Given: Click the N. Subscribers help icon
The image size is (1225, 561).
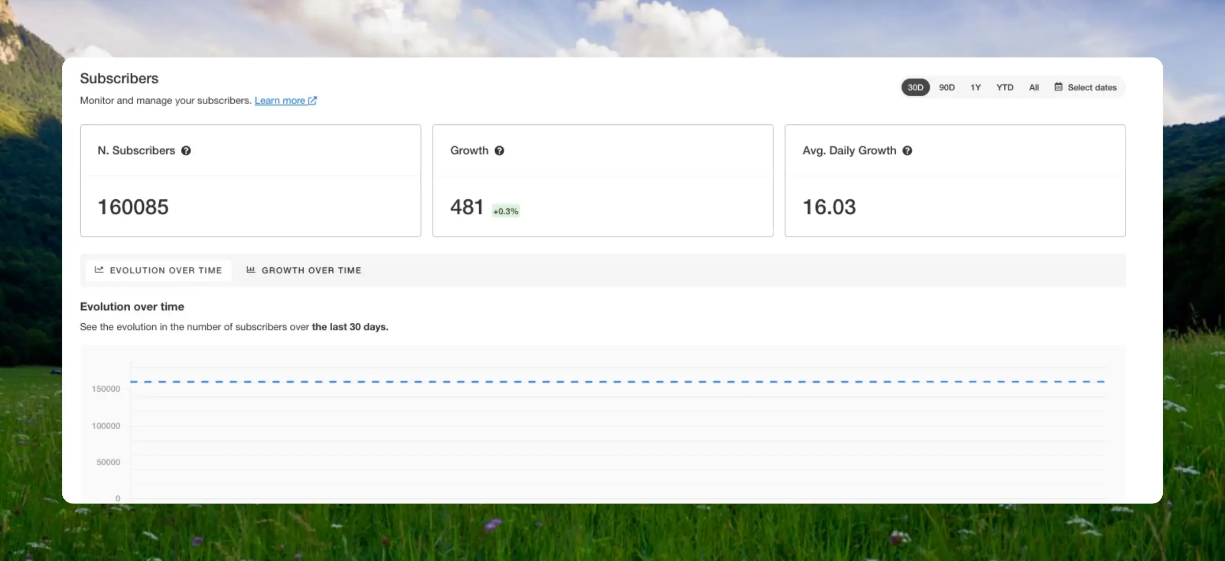Looking at the screenshot, I should point(186,150).
